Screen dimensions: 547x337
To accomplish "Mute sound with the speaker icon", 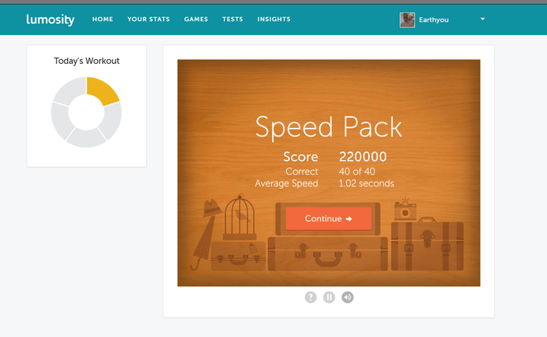I will [348, 297].
